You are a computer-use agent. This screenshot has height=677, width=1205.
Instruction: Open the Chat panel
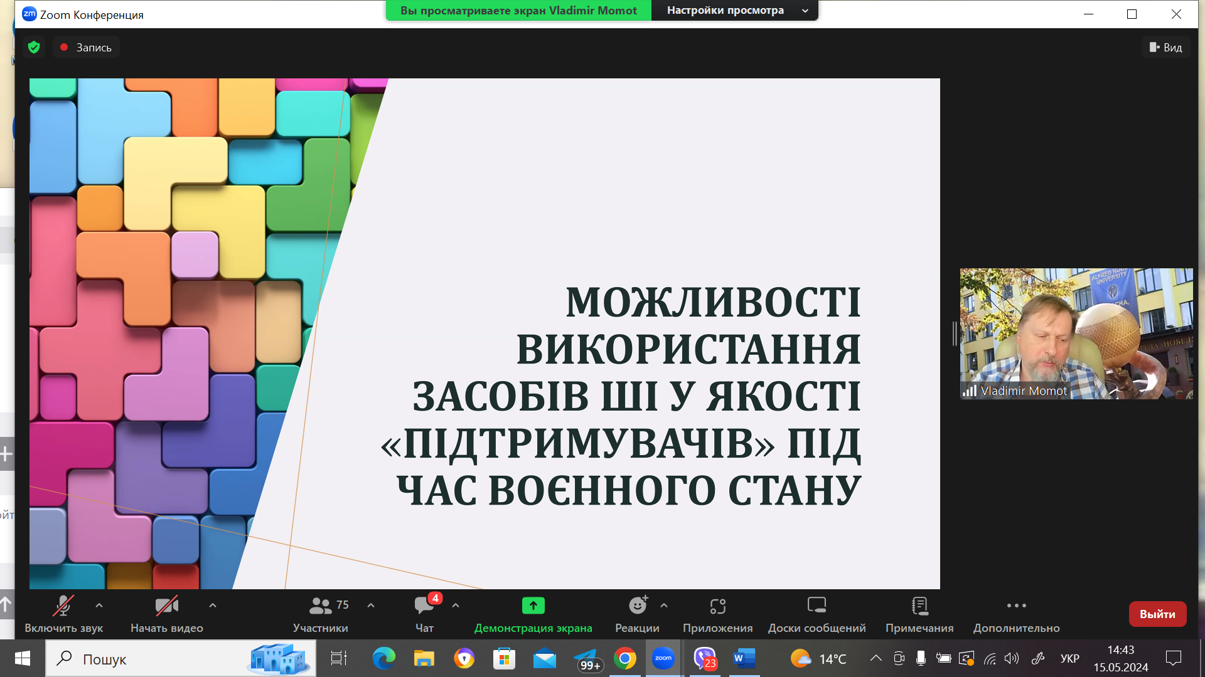click(424, 606)
